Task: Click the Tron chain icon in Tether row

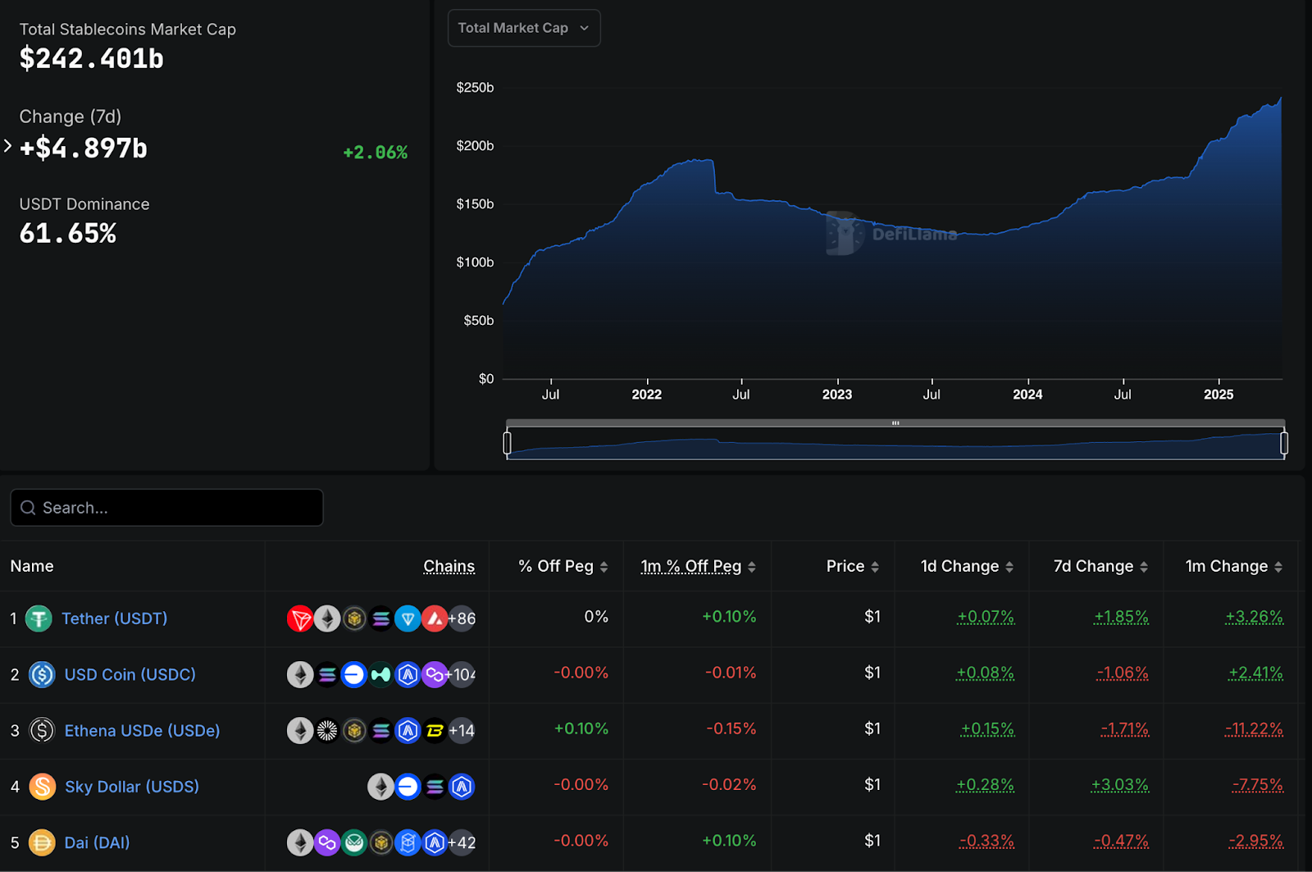Action: [300, 619]
